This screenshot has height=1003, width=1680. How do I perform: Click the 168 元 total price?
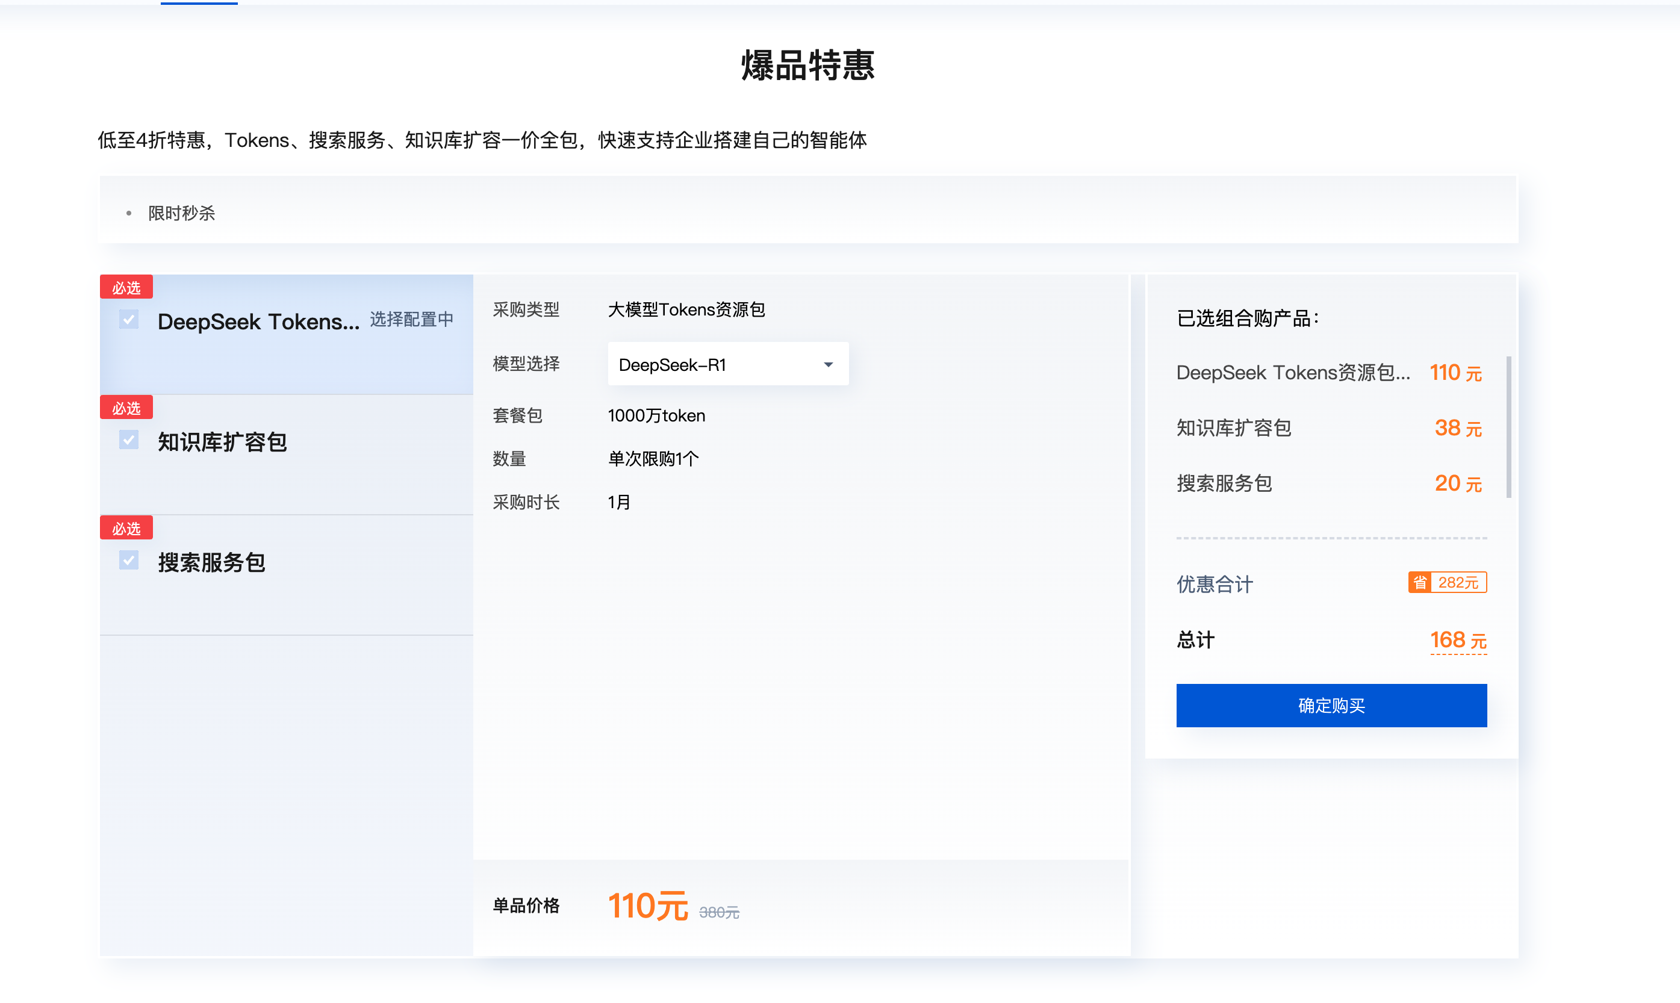(x=1458, y=639)
